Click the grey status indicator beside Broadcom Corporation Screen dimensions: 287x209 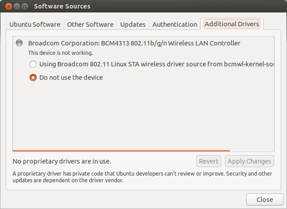point(19,43)
